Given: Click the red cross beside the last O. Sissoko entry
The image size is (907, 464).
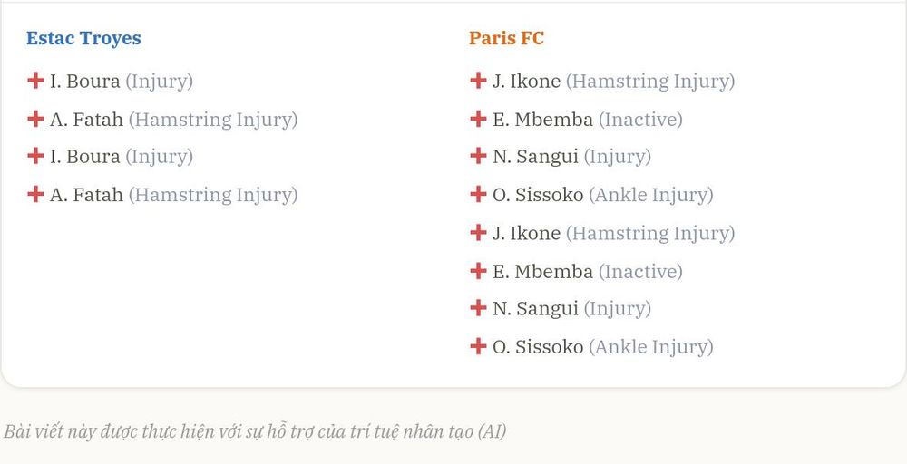Looking at the screenshot, I should 478,346.
